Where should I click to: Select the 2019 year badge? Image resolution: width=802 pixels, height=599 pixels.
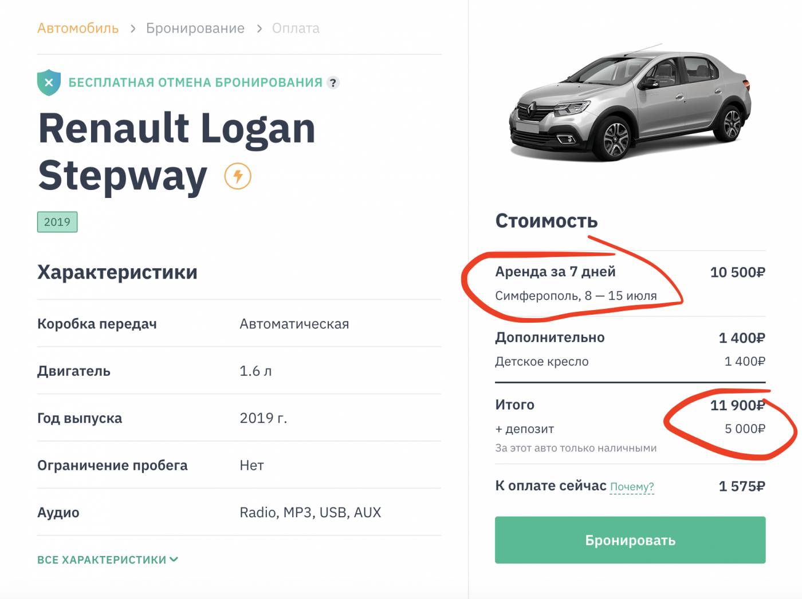click(x=57, y=221)
